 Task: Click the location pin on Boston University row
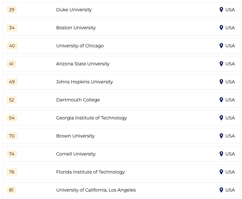point(221,28)
